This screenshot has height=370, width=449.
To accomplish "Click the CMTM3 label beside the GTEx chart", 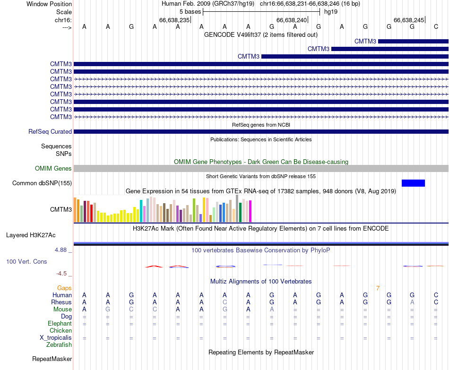I will 60,209.
